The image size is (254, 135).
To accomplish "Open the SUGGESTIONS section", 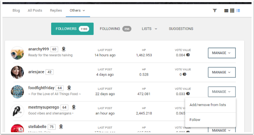I will 181,29.
